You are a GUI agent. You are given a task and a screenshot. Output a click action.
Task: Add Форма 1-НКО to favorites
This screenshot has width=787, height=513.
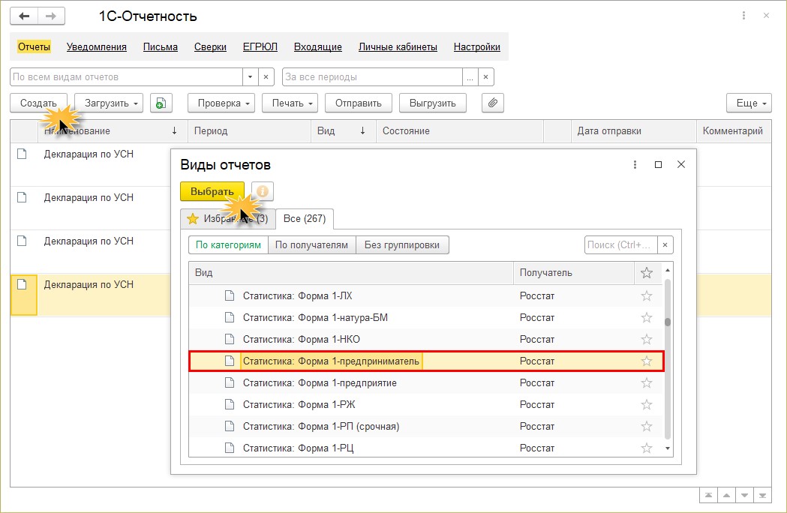pos(647,339)
